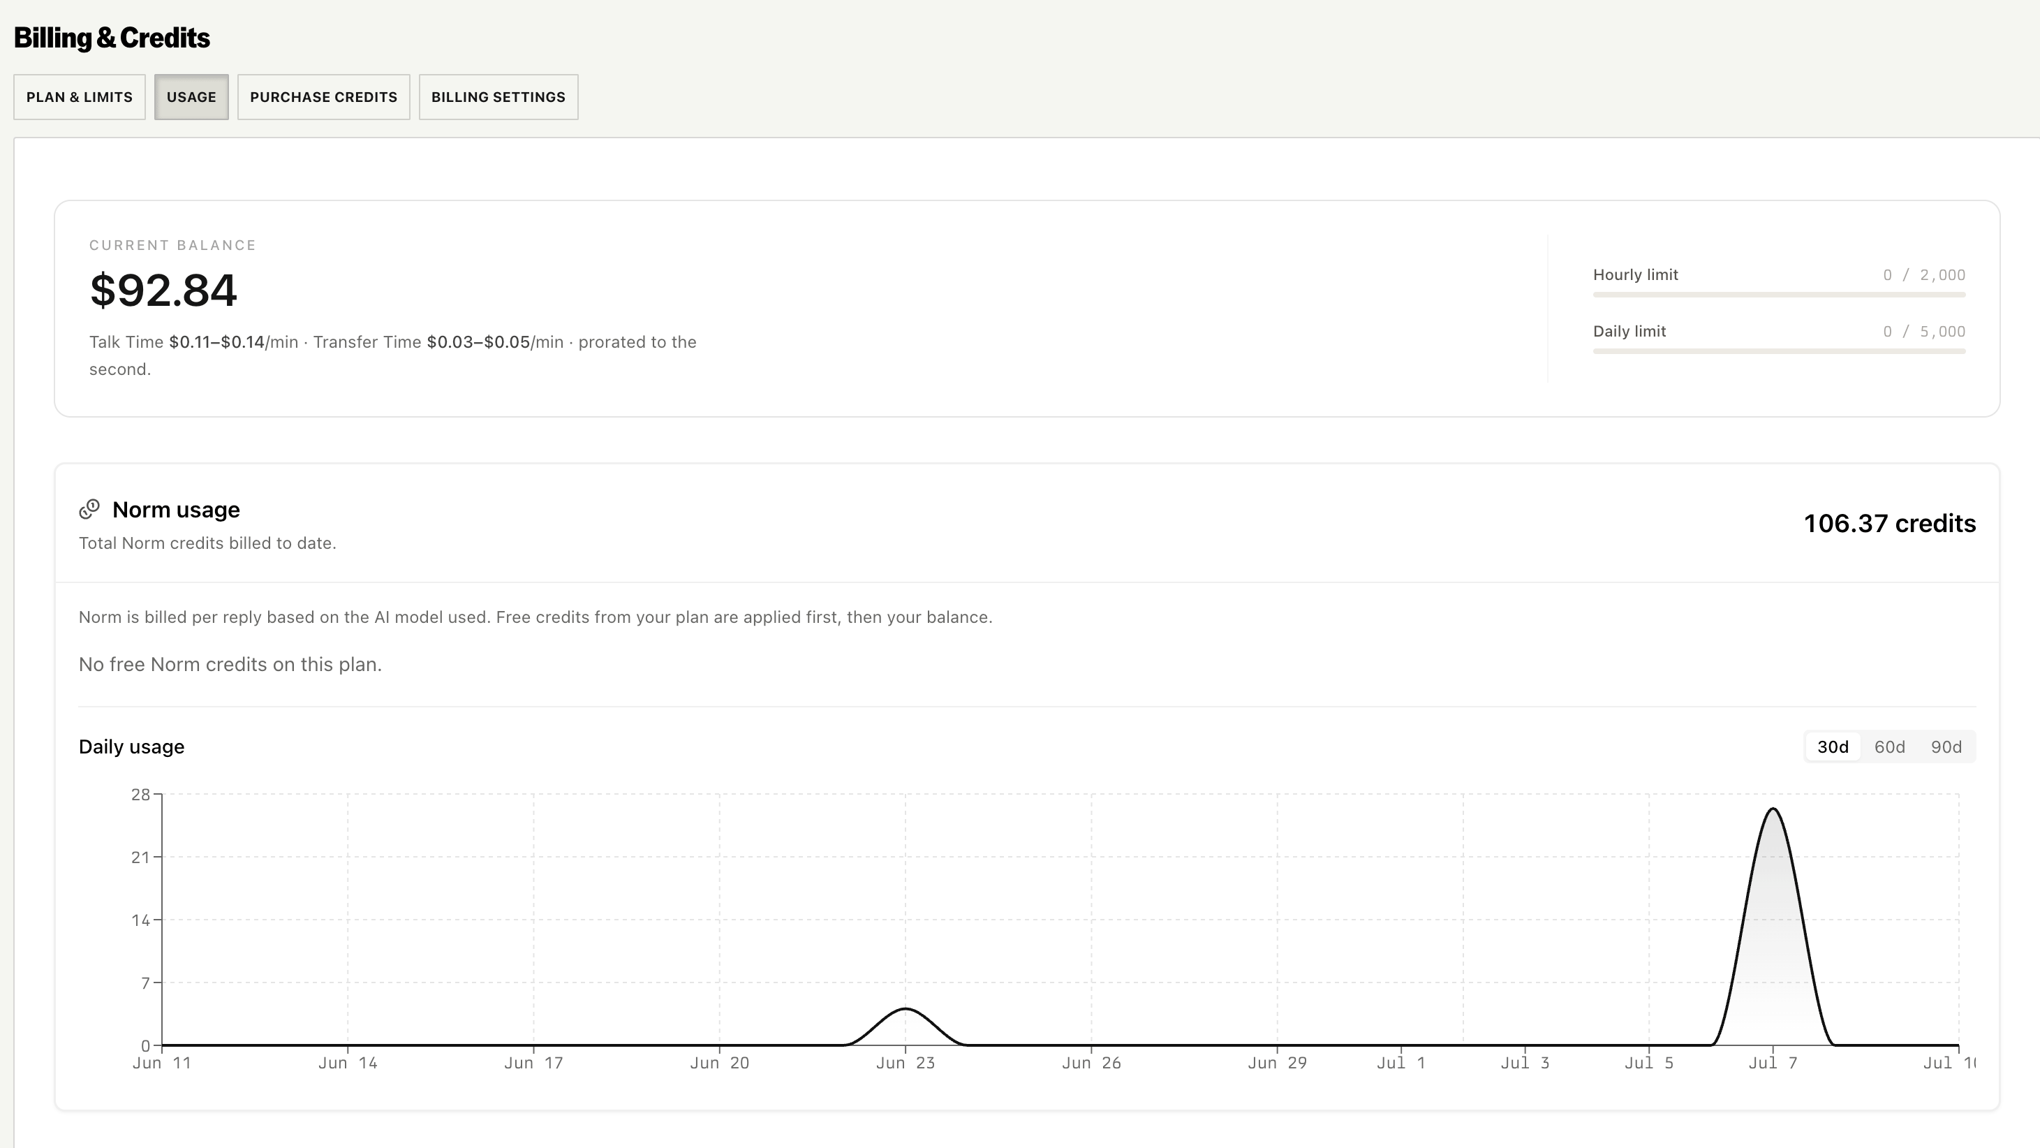Viewport: 2040px width, 1148px height.
Task: Click the Hourly limit progress bar
Action: coord(1780,295)
